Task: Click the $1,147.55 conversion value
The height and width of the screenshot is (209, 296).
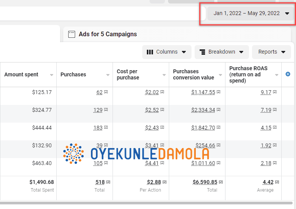Action: [203, 92]
